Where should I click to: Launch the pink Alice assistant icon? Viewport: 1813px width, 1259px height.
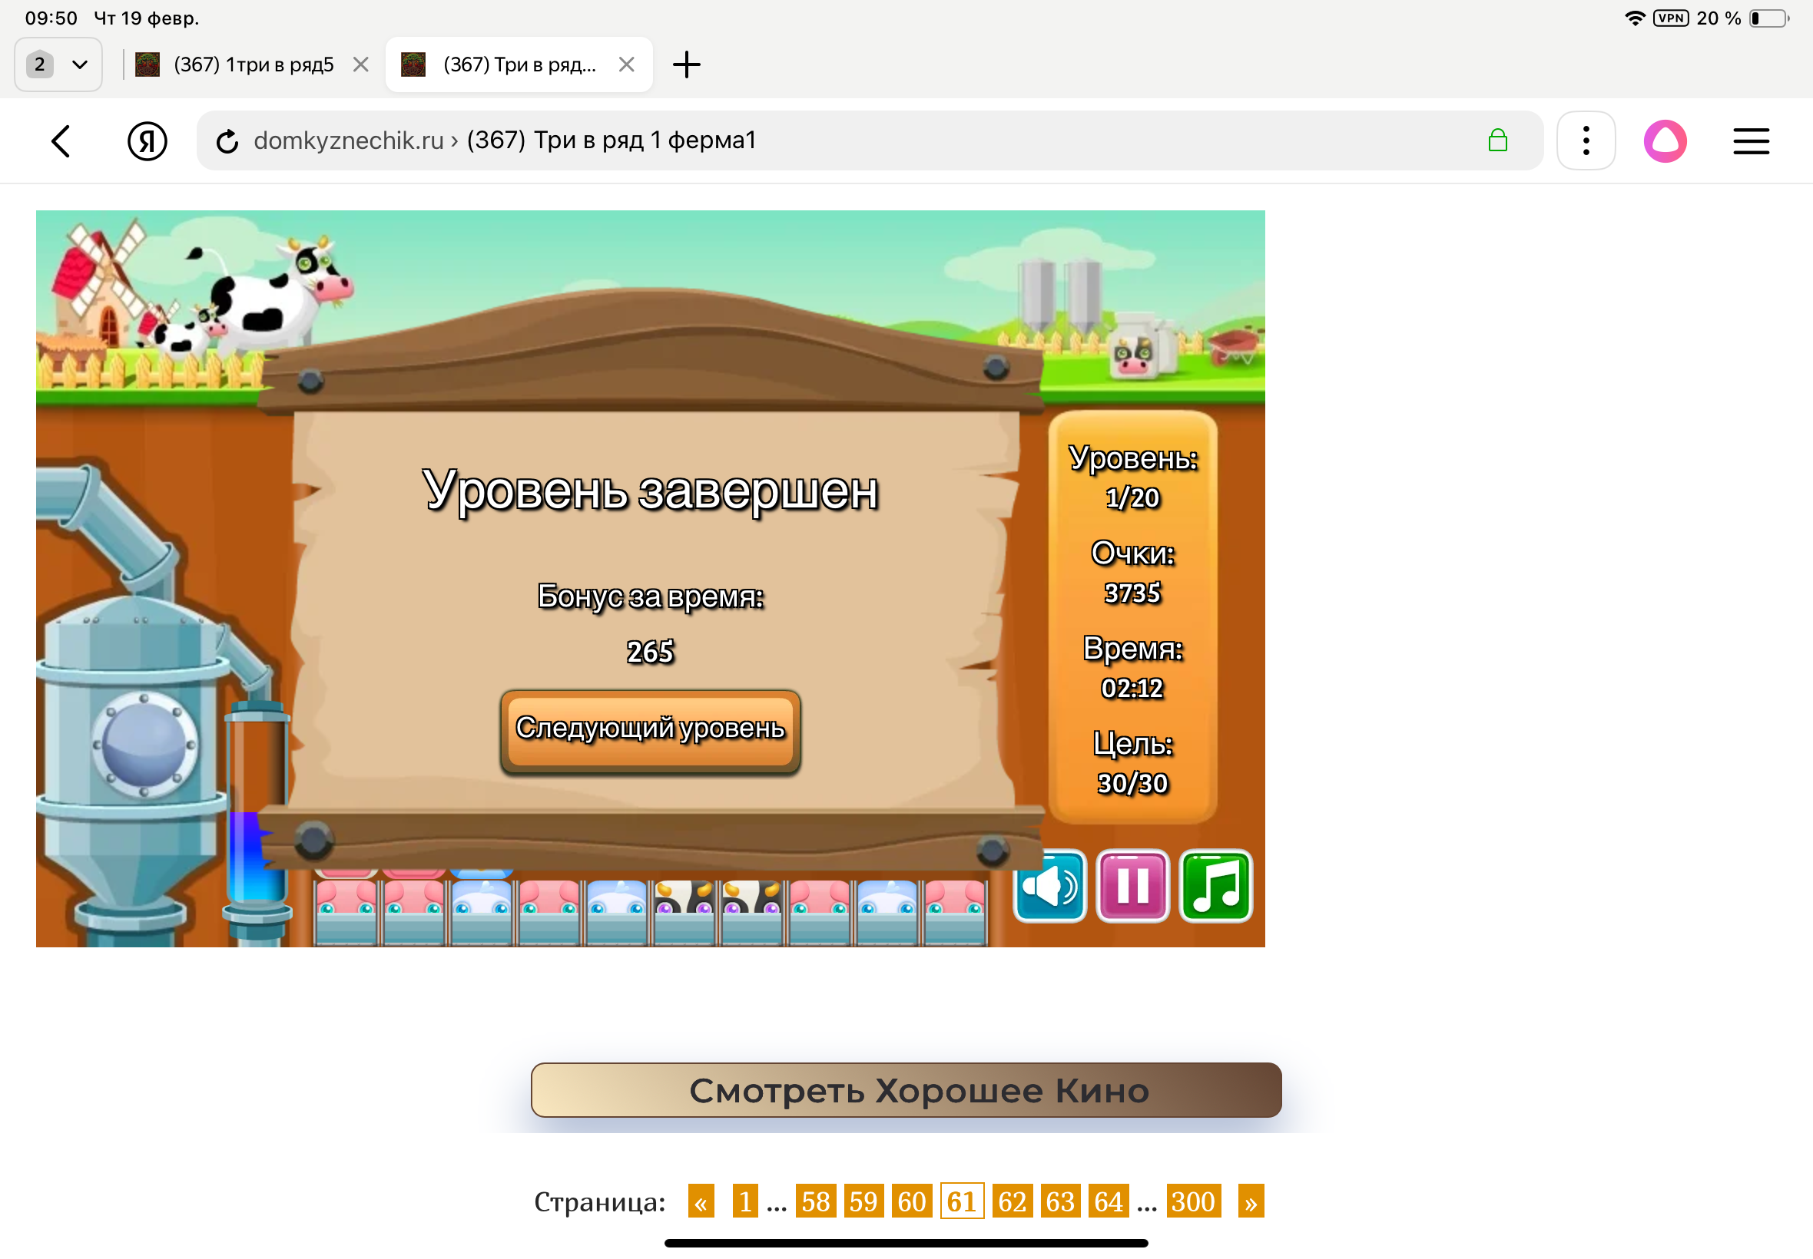1665,141
